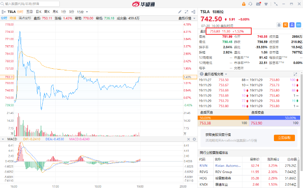
Task: Toggle the blue 分时 line legend
Action: pos(4,18)
